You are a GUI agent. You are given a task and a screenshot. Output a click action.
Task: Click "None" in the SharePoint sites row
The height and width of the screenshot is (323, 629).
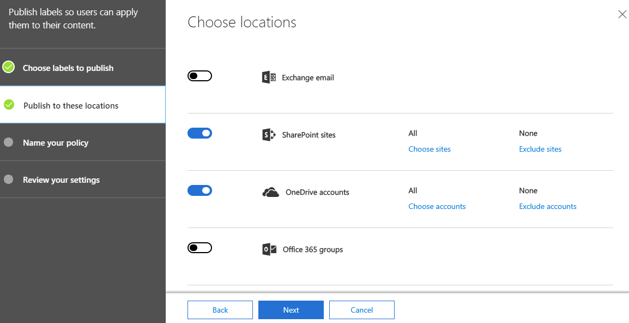pyautogui.click(x=528, y=133)
